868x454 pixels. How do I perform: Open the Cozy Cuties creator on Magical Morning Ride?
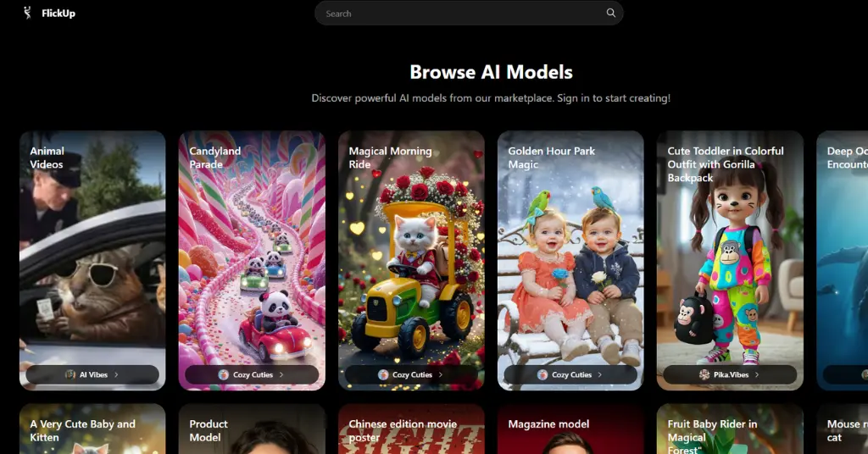pyautogui.click(x=411, y=374)
